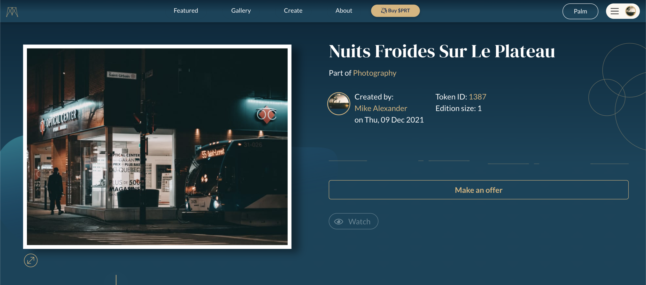Click the site logo icon in header
The height and width of the screenshot is (285, 646).
click(12, 12)
